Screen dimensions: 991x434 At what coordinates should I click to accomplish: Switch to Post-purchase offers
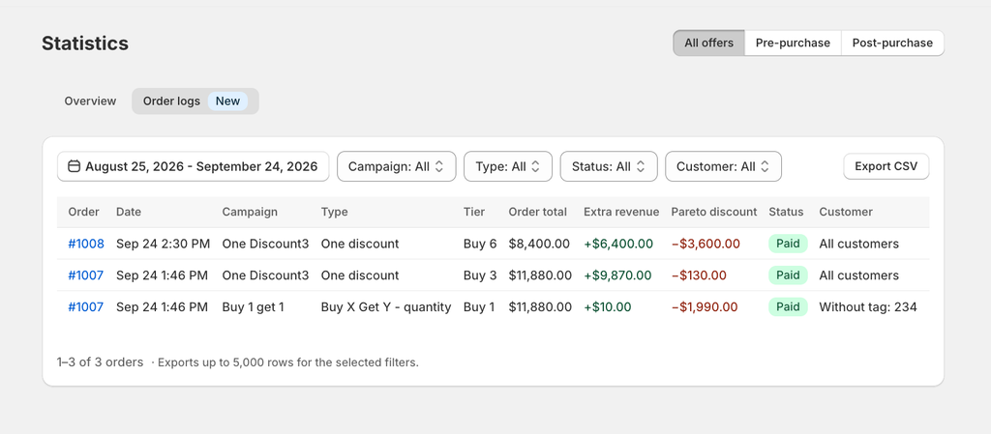(x=892, y=43)
